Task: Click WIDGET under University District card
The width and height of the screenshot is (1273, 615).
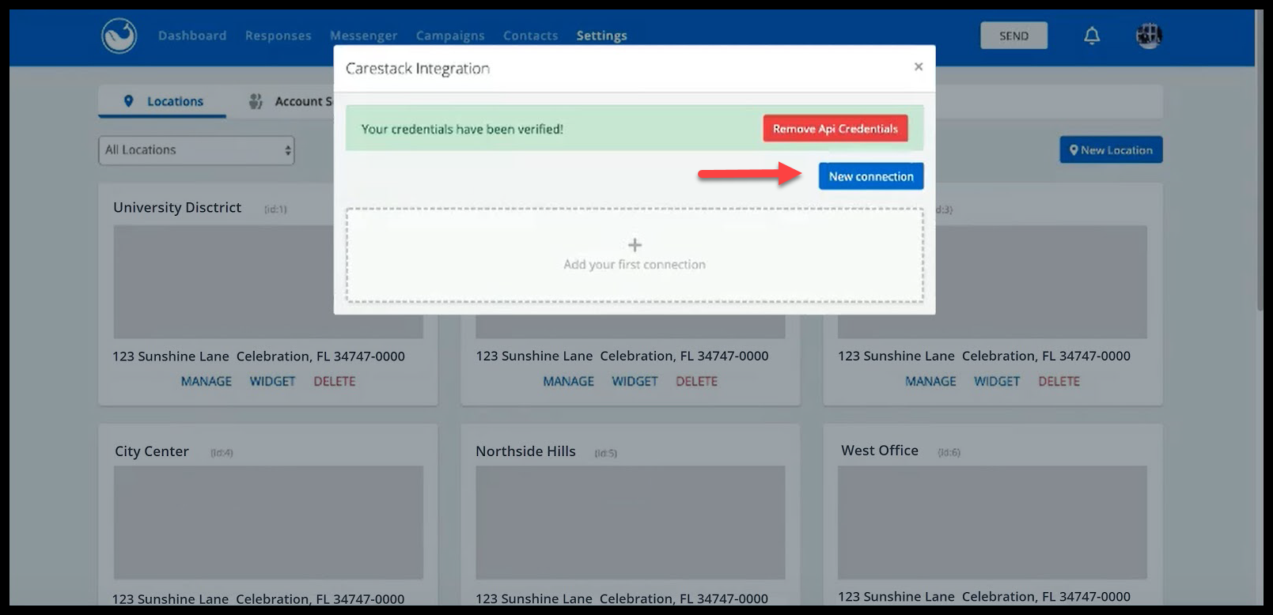Action: point(272,381)
